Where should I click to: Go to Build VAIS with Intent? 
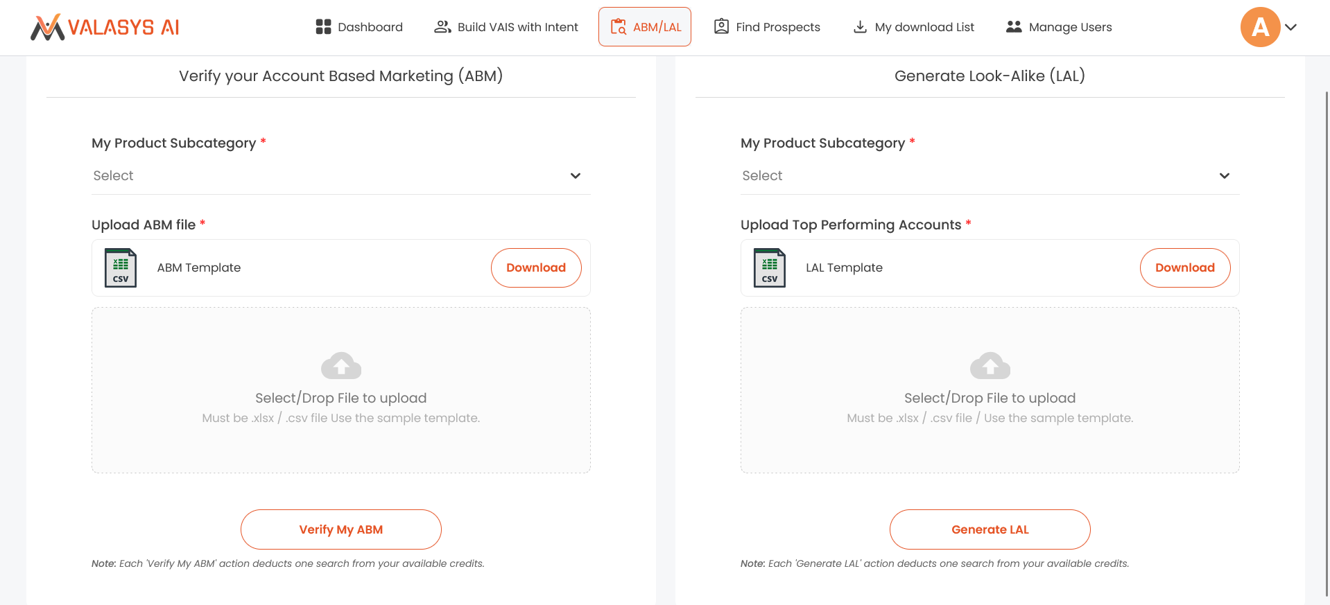click(x=506, y=27)
